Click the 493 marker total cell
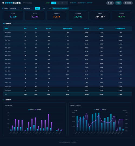Image resolution: width=135 pixels, height=146 pixels. 49,60
